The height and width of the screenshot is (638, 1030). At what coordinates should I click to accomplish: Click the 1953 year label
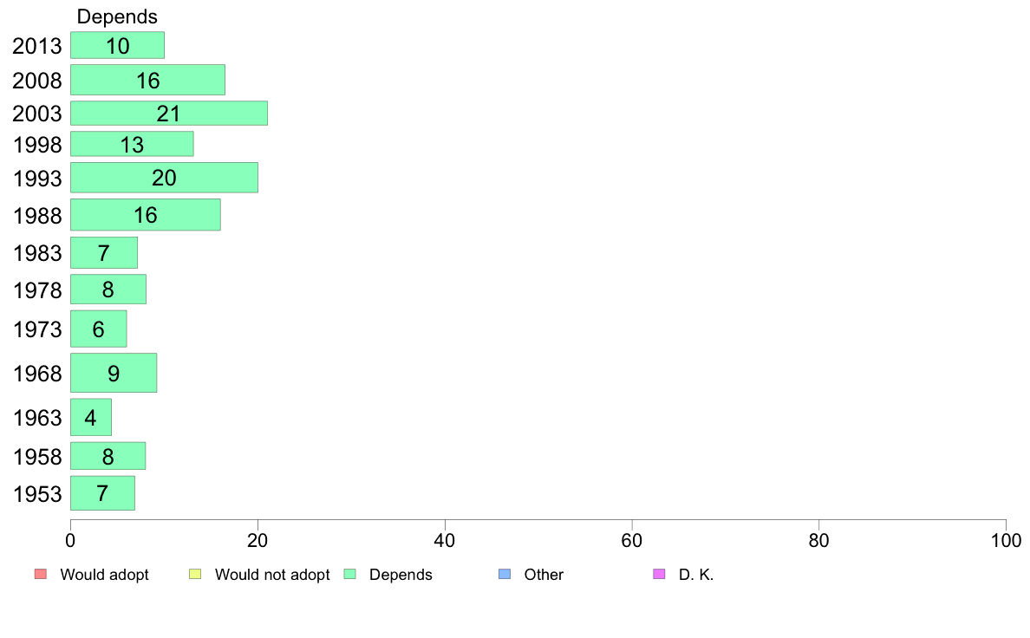[x=37, y=494]
